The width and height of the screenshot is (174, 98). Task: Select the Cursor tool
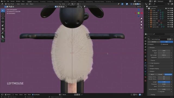(x=3, y=14)
